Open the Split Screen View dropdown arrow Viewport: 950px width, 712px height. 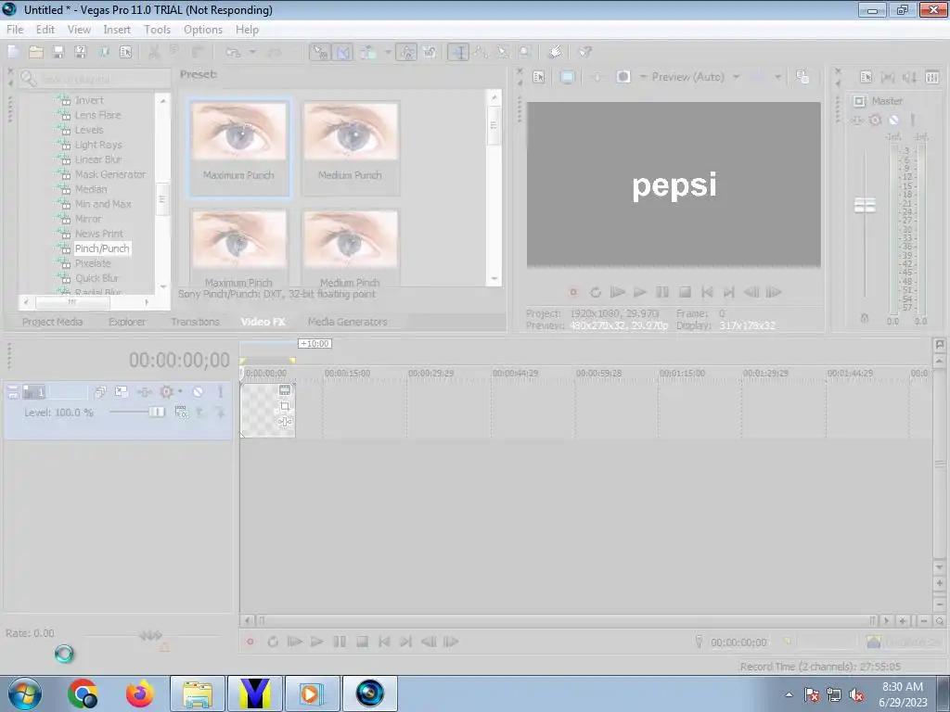[644, 77]
